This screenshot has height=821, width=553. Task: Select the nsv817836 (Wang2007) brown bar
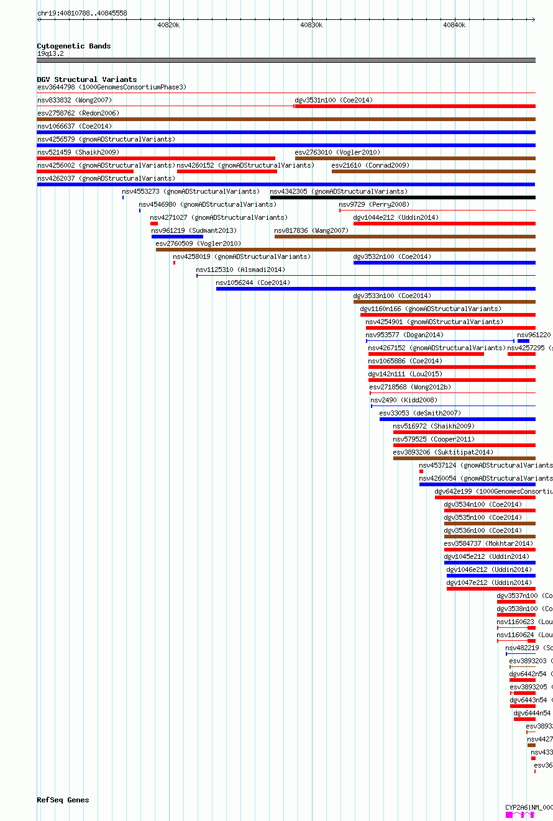point(405,237)
